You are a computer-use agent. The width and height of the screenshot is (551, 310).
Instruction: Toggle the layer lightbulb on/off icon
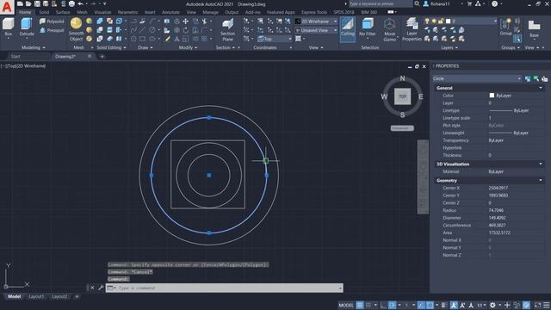point(427,22)
